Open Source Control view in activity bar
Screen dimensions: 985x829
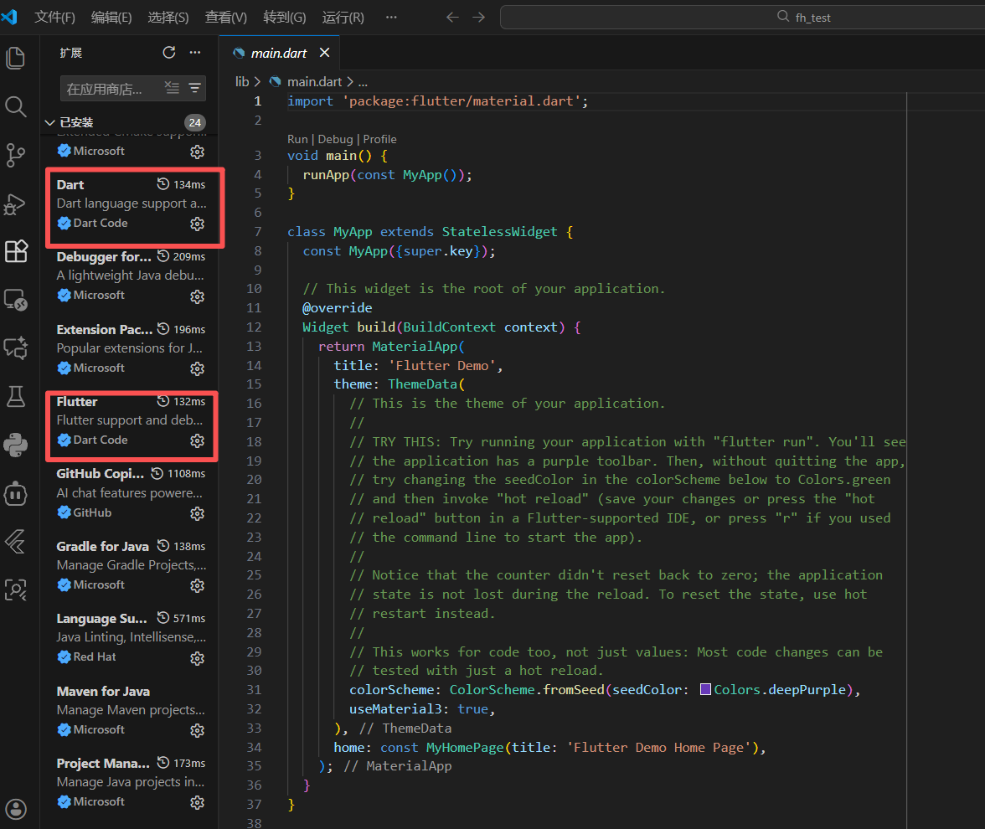(16, 155)
